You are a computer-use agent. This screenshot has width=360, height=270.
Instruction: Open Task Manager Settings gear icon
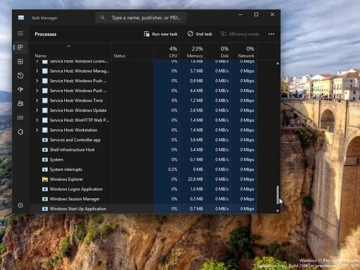coord(20,205)
